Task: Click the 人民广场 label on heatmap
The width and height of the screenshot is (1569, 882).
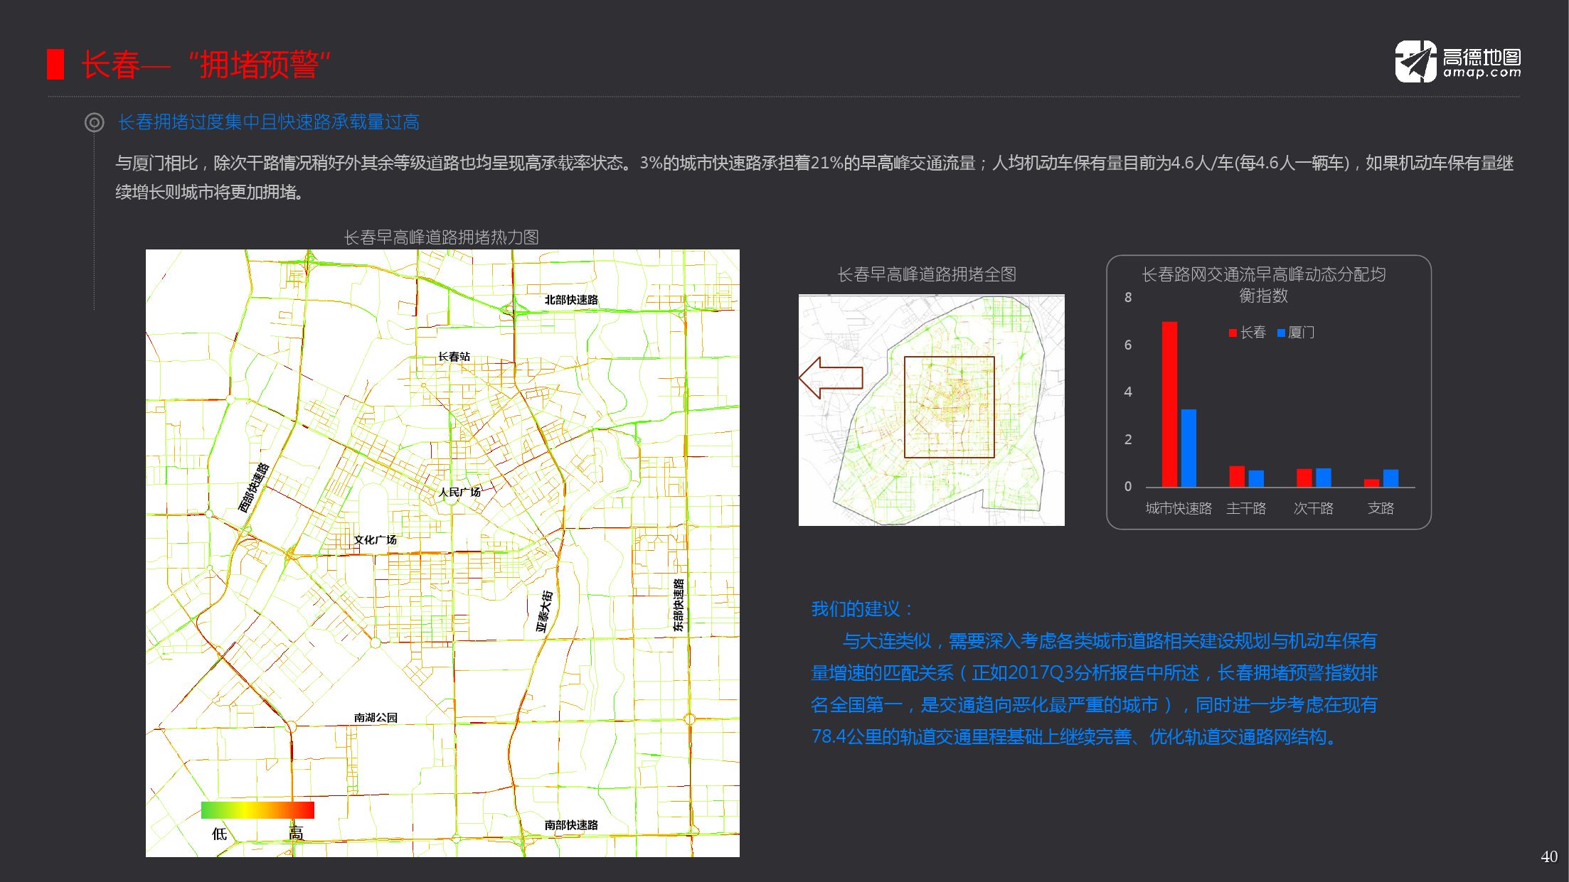Action: point(459,492)
